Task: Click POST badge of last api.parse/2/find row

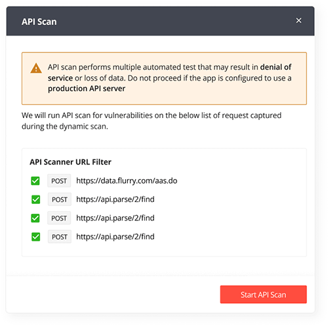Action: click(60, 237)
